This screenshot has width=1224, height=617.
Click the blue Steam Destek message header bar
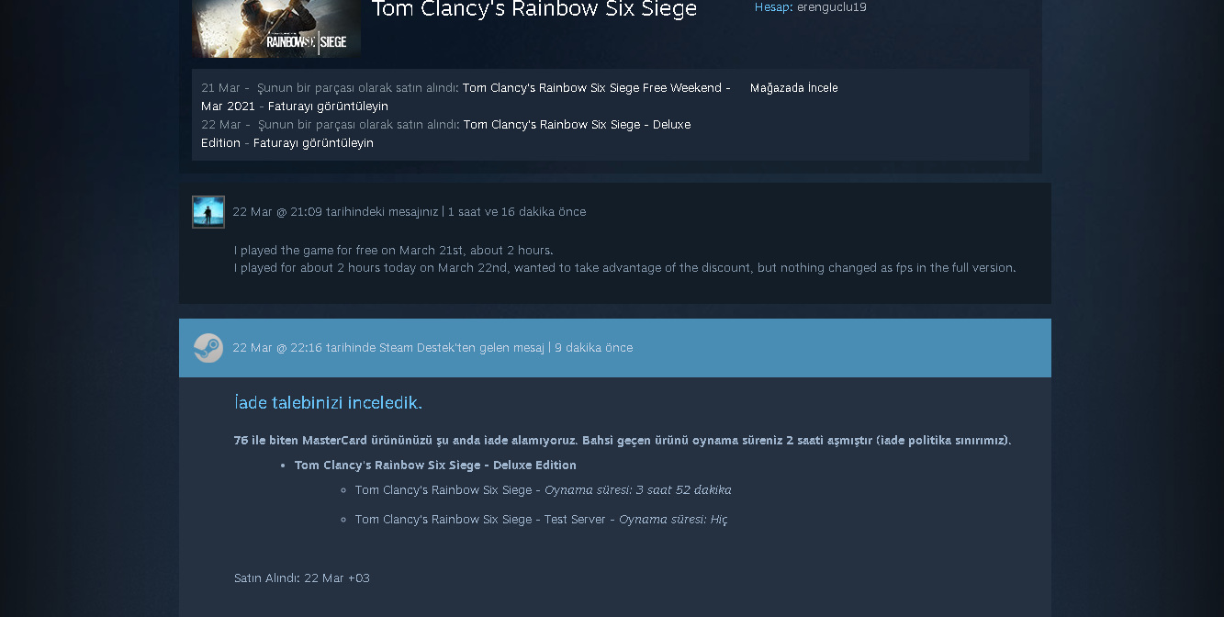coord(615,348)
